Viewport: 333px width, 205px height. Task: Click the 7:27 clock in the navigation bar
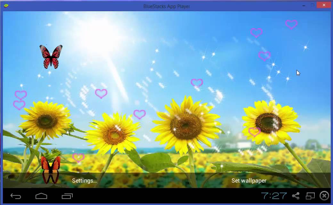(x=274, y=196)
